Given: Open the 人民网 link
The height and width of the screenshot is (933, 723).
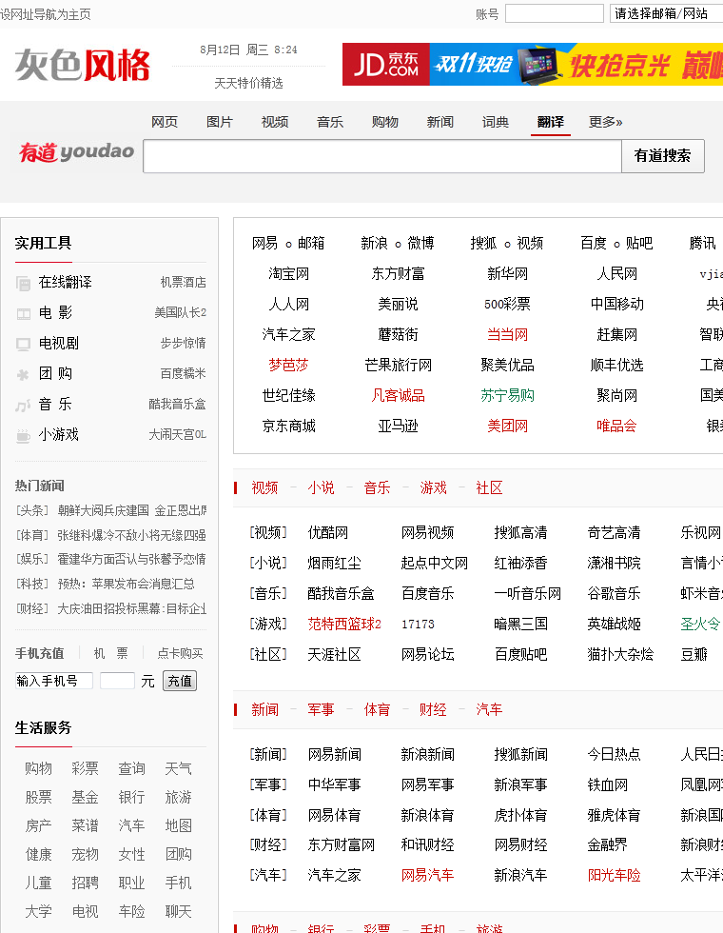Looking at the screenshot, I should [616, 274].
